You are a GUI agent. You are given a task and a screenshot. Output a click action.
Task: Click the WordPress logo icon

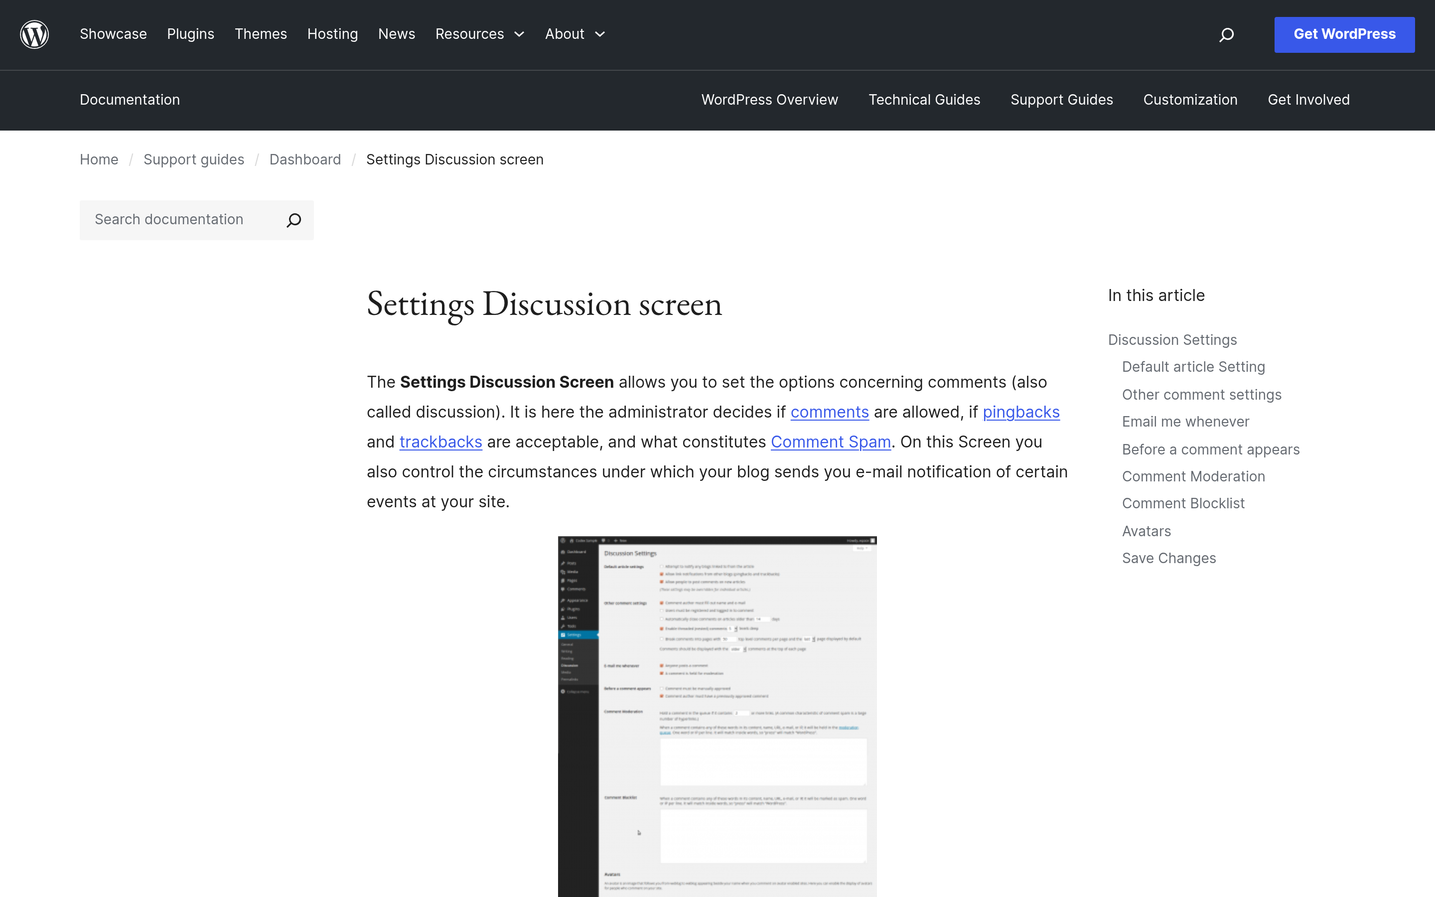[34, 34]
